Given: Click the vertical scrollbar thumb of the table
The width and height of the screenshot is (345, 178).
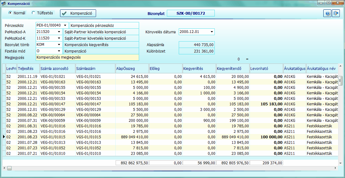Looking at the screenshot, I should coord(340,81).
